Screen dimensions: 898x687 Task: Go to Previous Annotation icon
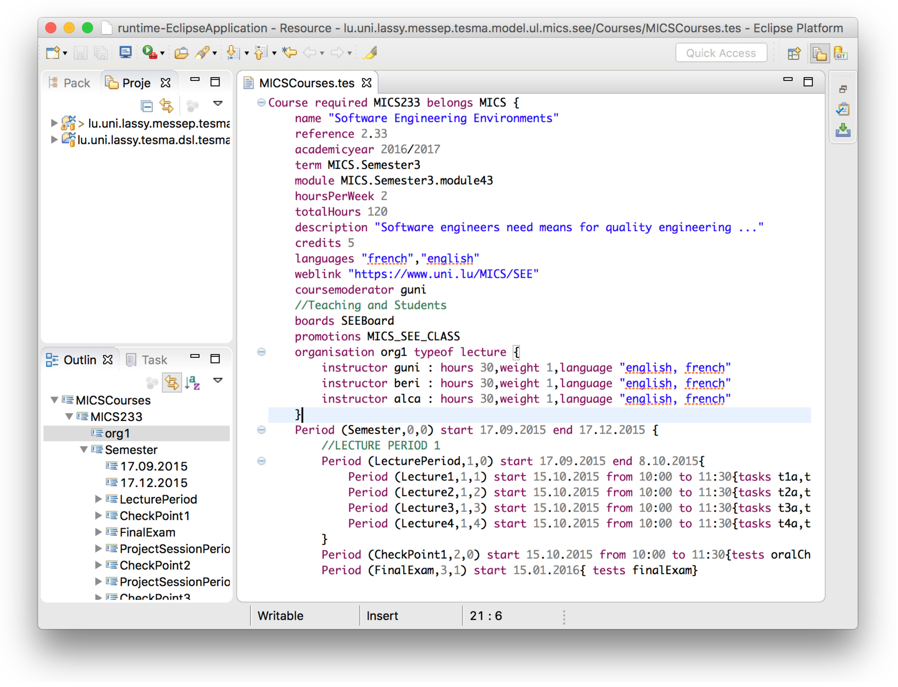pyautogui.click(x=261, y=53)
